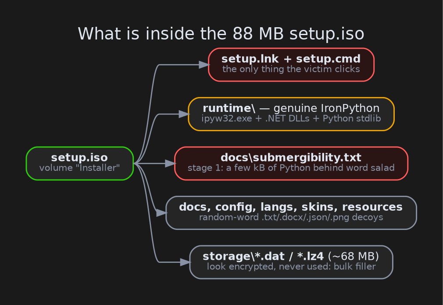Click 'random-word .txt/.docx/.json/.png decoys' caption

click(x=291, y=217)
